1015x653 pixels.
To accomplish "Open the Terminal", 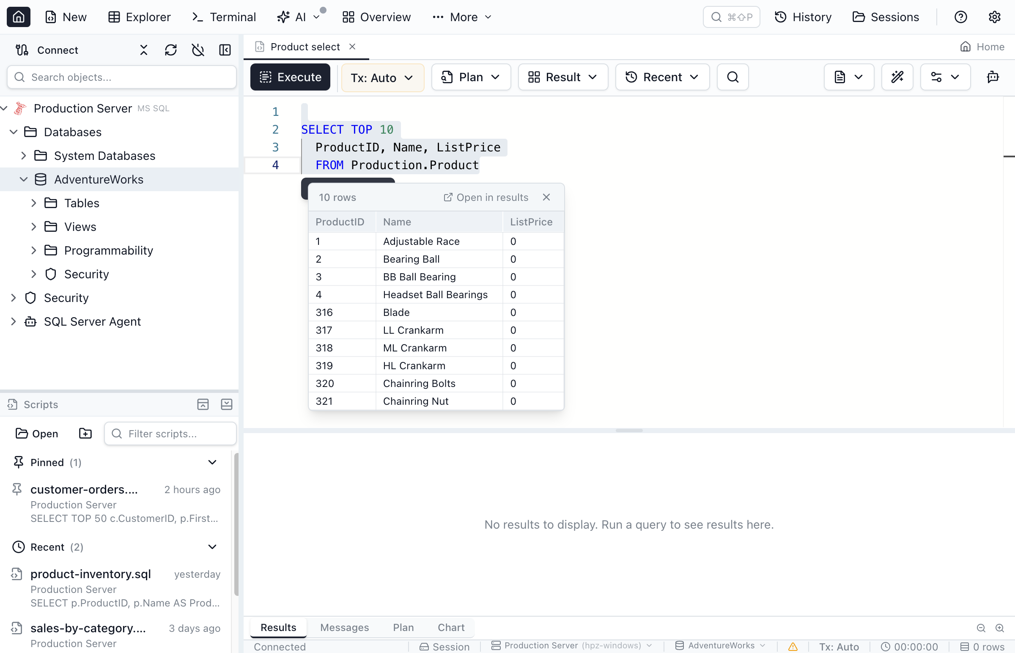I will pos(224,17).
